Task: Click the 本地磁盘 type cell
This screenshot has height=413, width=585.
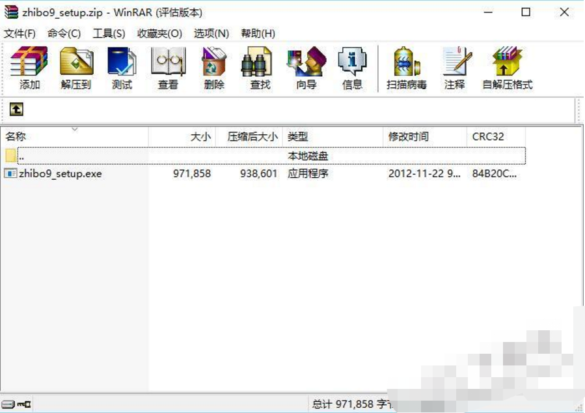Action: 308,156
